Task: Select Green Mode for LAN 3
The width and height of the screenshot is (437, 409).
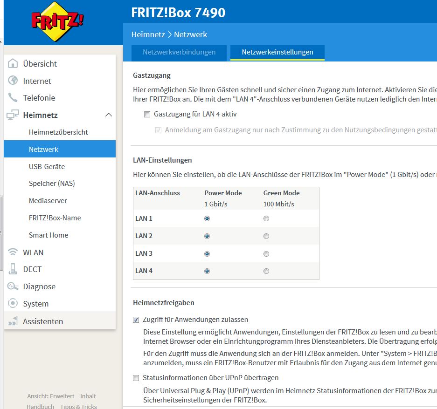Action: coord(266,253)
